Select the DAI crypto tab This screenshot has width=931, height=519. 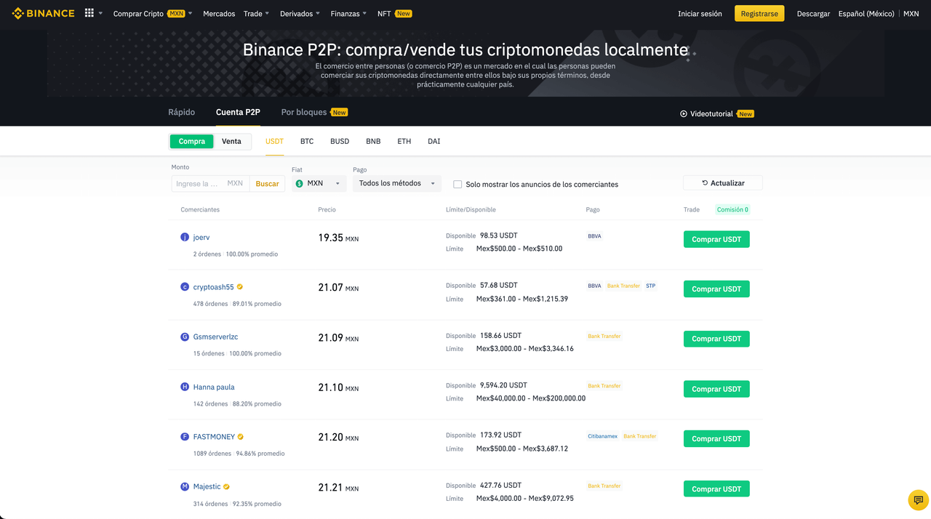coord(434,141)
